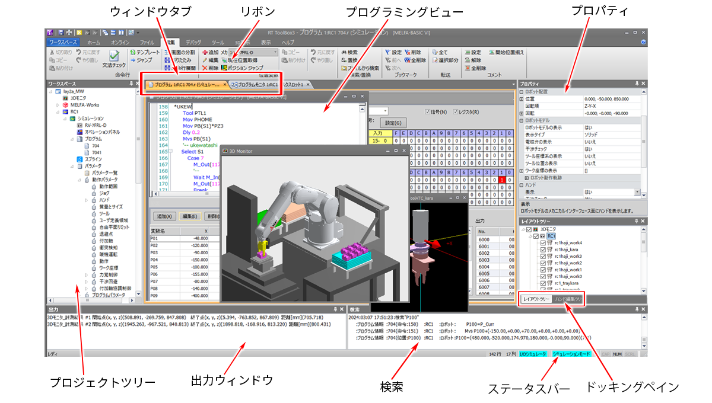Click the help question mark icon

(x=643, y=43)
